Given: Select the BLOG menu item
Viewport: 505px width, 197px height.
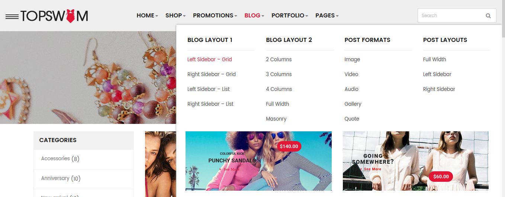Looking at the screenshot, I should tap(254, 16).
